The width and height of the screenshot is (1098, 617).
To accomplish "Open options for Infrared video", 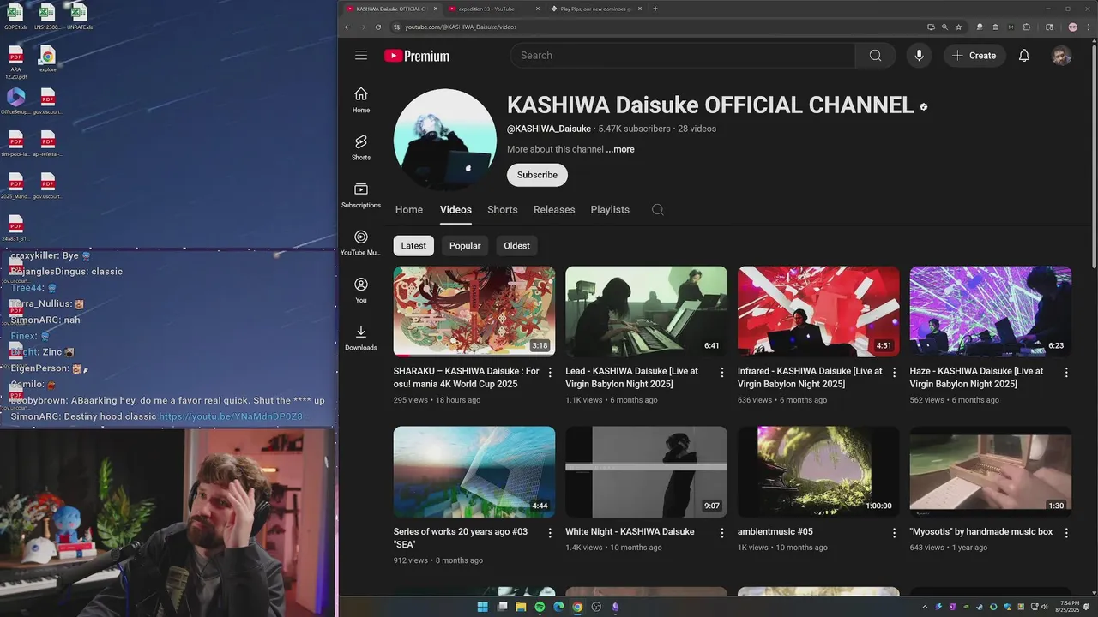I will click(x=894, y=373).
